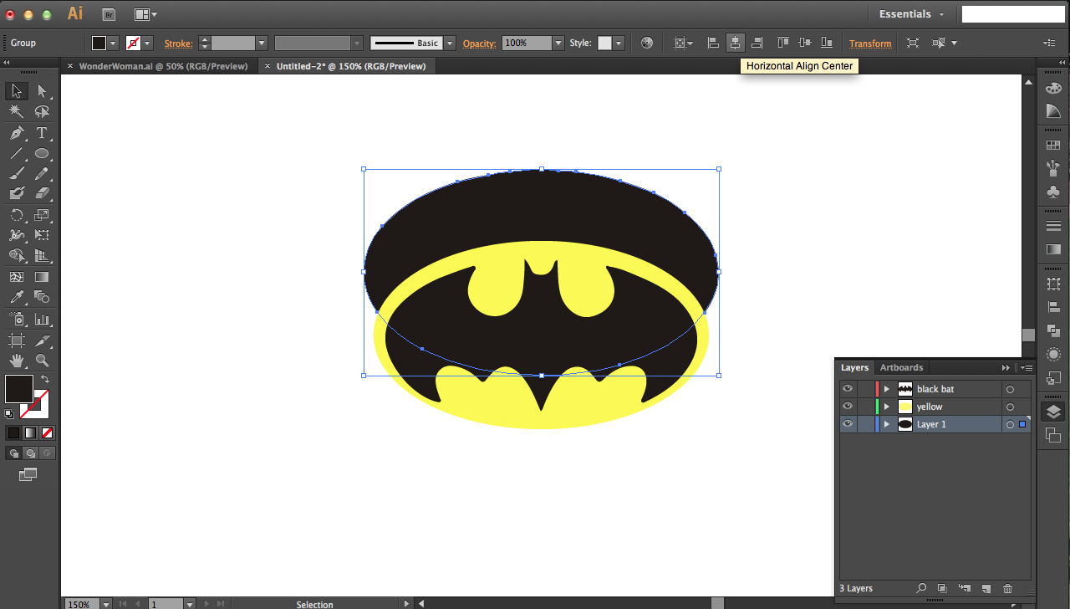Viewport: 1070px width, 609px height.
Task: Open the brush definition Basic dropdown
Action: tap(450, 43)
